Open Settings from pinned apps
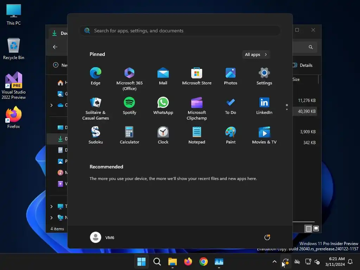This screenshot has width=360, height=270. (264, 76)
